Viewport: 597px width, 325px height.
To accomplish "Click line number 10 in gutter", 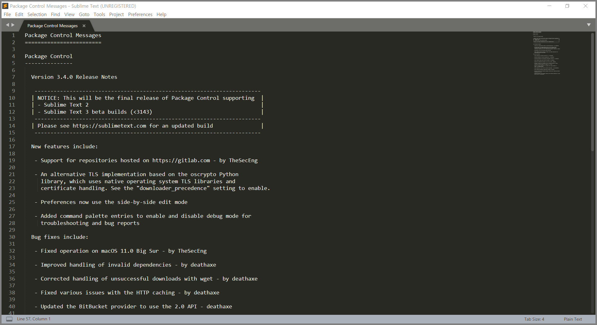I will (12, 98).
